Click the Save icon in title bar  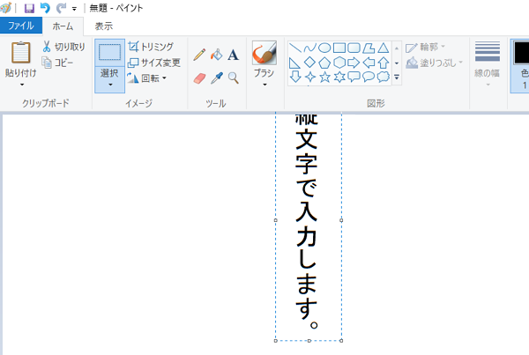tap(29, 8)
